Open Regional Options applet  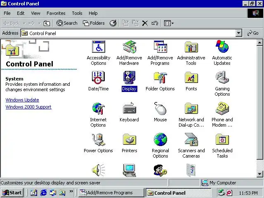(x=160, y=146)
